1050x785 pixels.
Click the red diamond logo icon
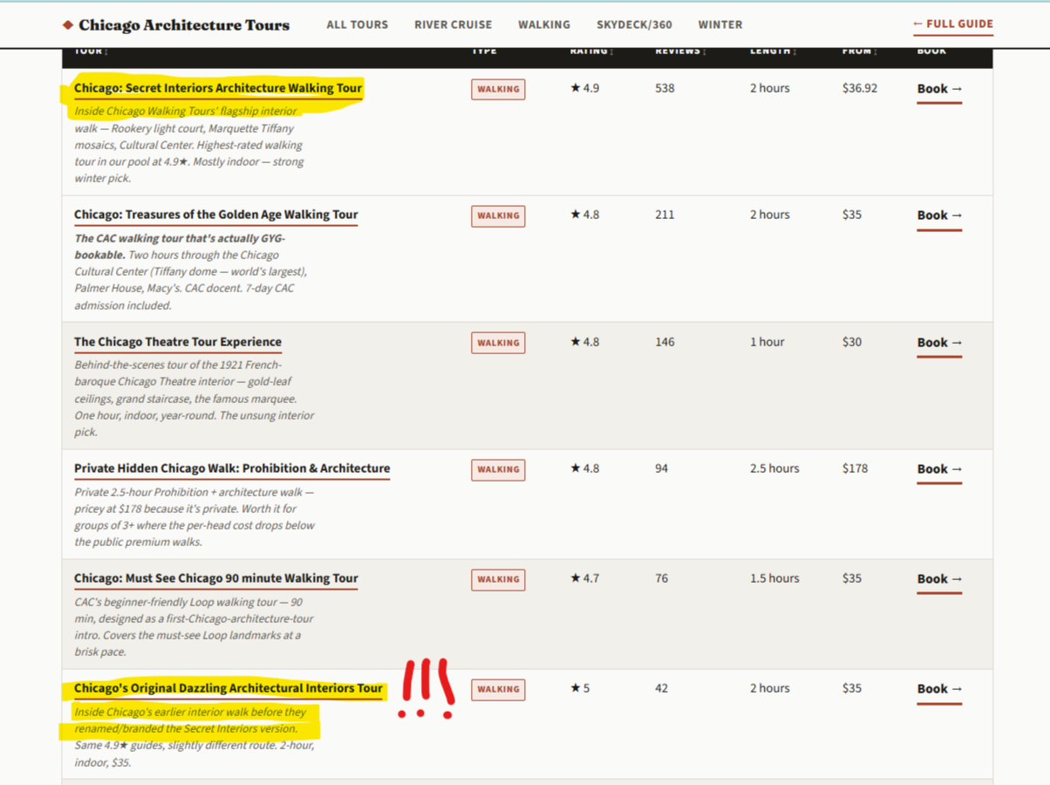(68, 25)
